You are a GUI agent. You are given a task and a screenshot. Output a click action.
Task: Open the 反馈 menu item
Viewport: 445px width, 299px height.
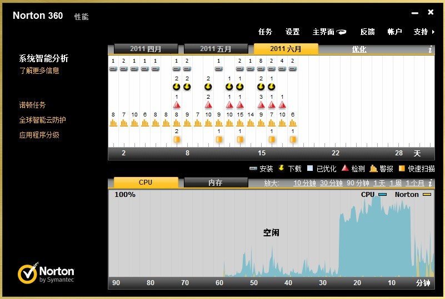coord(367,32)
